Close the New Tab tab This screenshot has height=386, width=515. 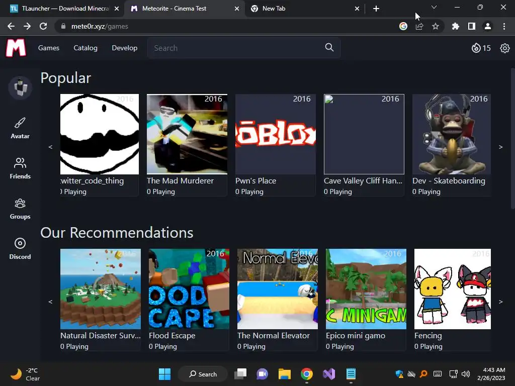[x=357, y=9]
